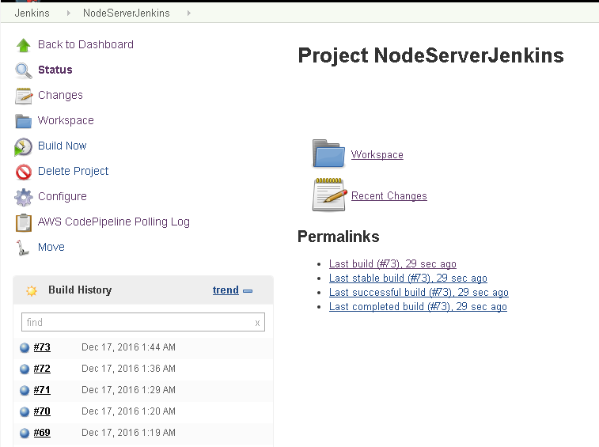
Task: Click the sun weather icon in Build History
Action: 32,290
